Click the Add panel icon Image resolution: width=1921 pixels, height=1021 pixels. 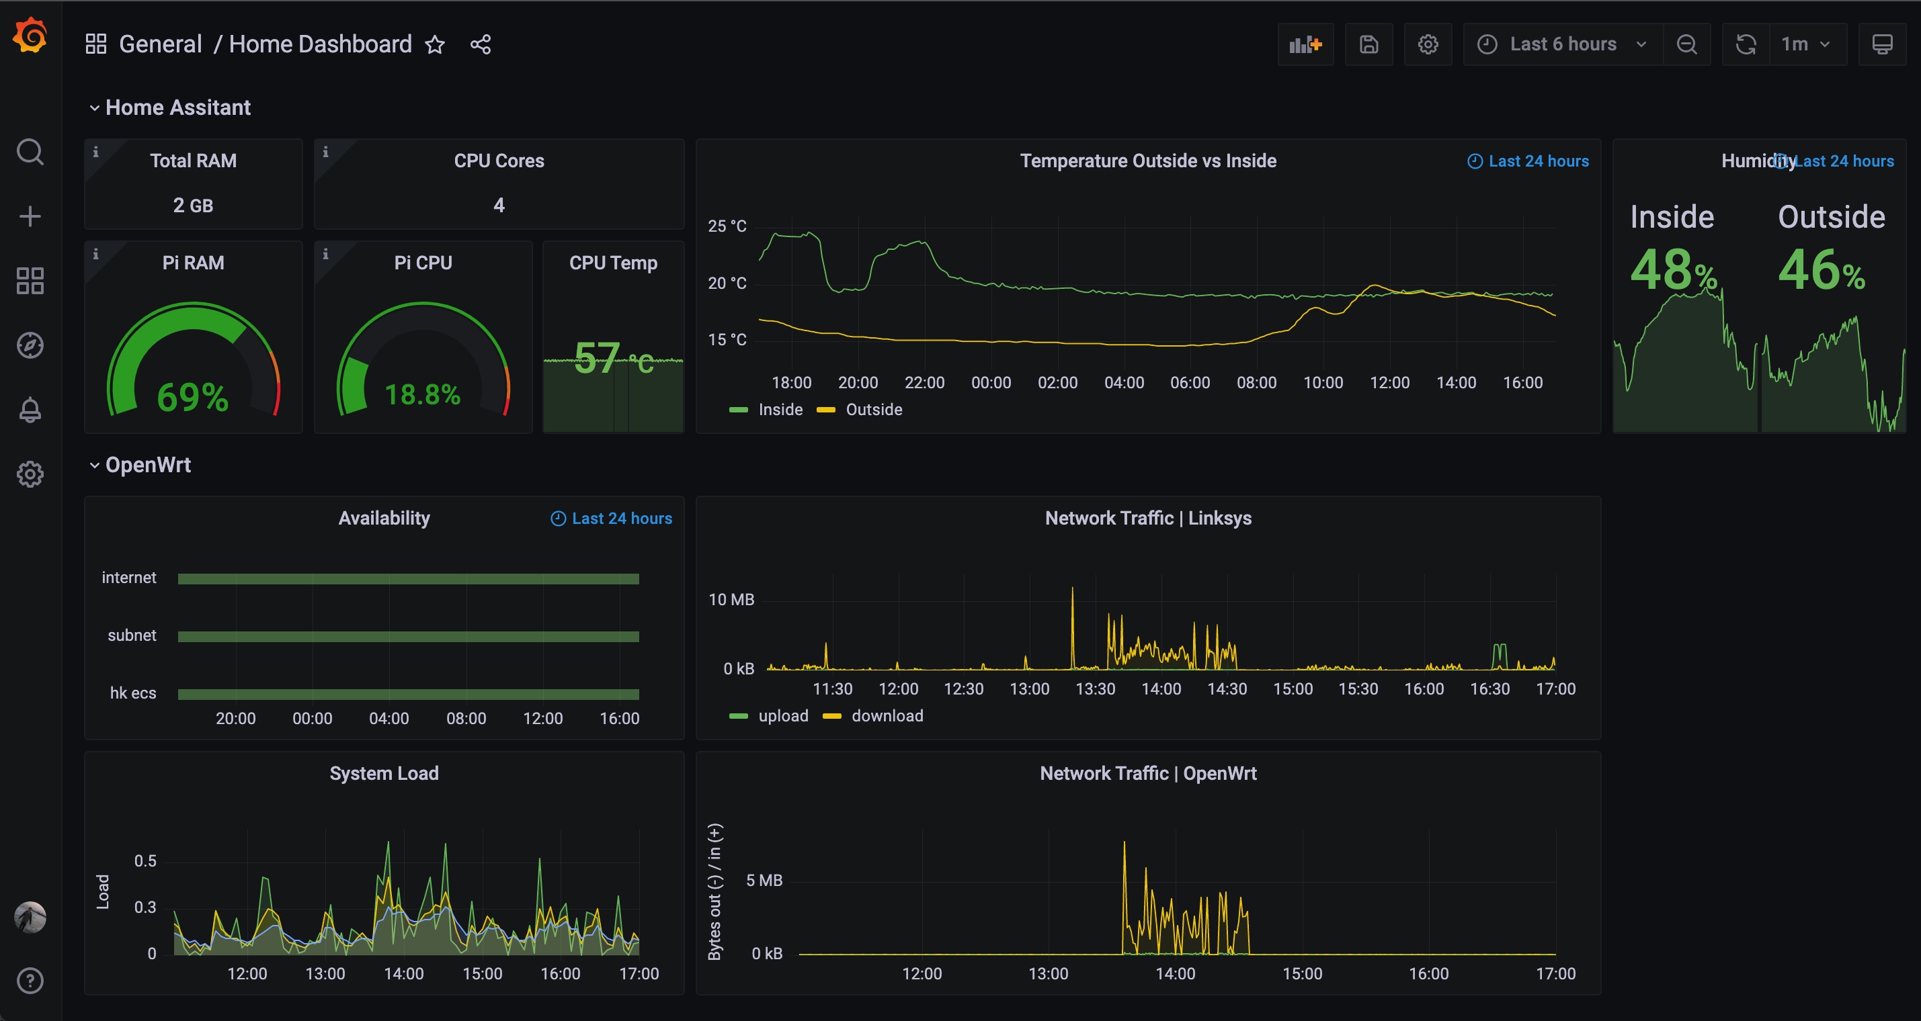click(1305, 45)
